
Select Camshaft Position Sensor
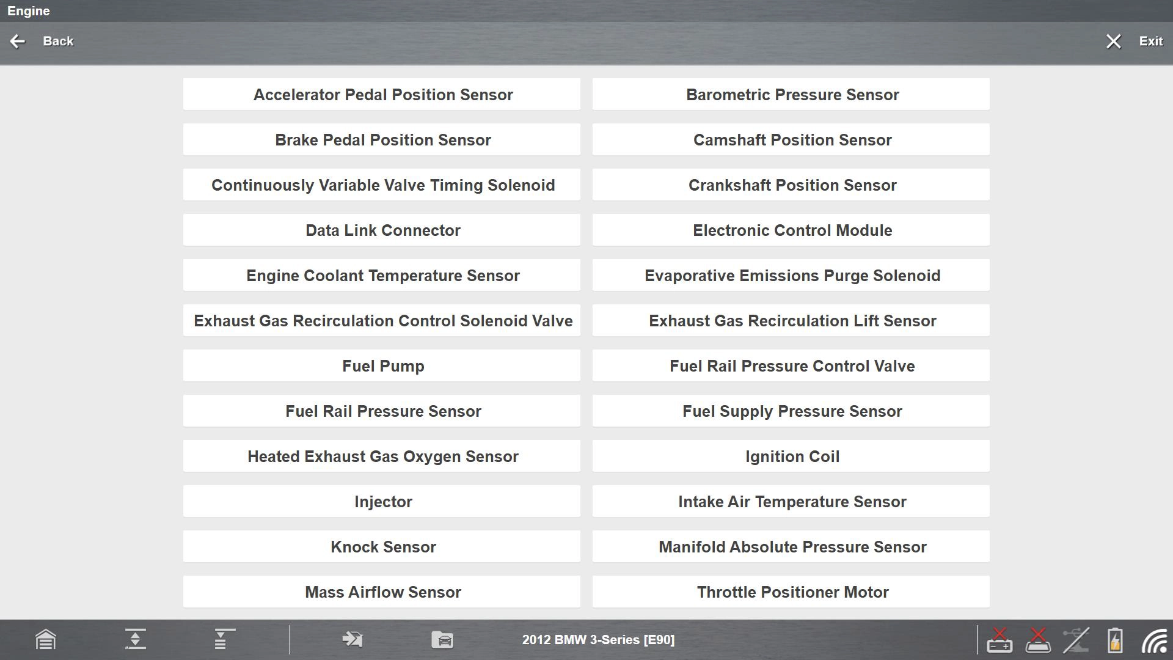792,139
